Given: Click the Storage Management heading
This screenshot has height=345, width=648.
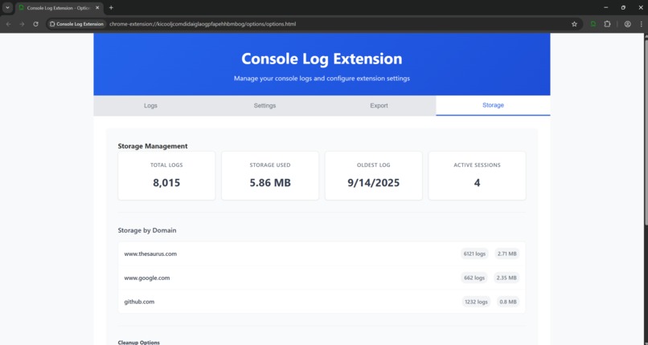Looking at the screenshot, I should coord(153,146).
